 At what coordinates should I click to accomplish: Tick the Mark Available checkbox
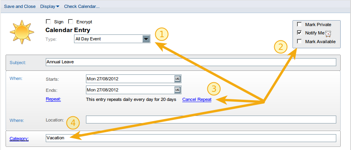coord(299,42)
